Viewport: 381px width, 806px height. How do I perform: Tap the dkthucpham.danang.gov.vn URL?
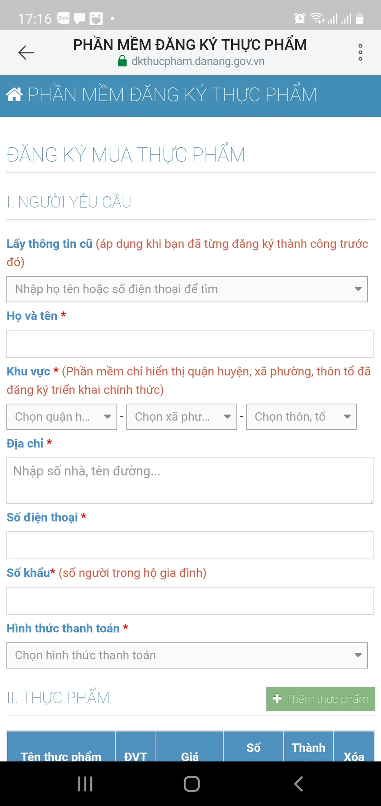[198, 61]
